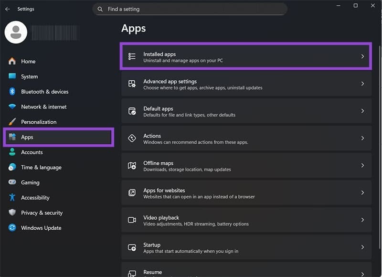Click the Bluetooth & devices icon

(x=12, y=92)
